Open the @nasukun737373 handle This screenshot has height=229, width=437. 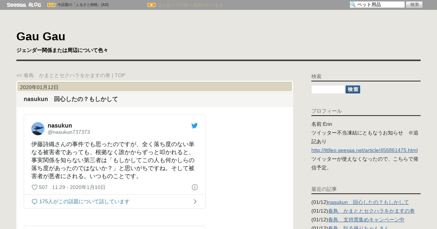(69, 132)
